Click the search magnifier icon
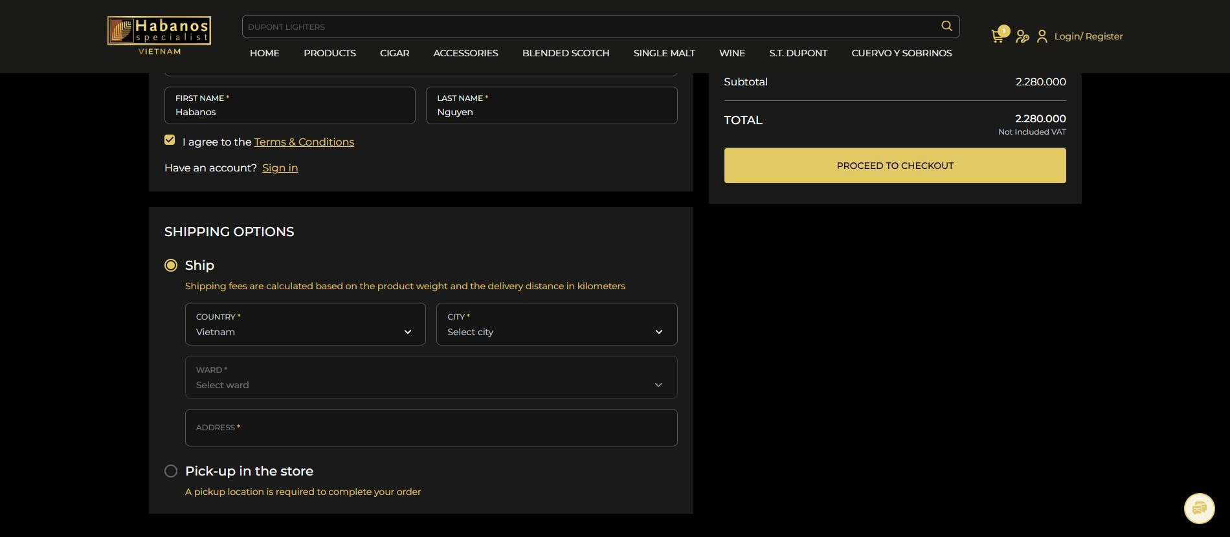Viewport: 1230px width, 537px height. 946,26
